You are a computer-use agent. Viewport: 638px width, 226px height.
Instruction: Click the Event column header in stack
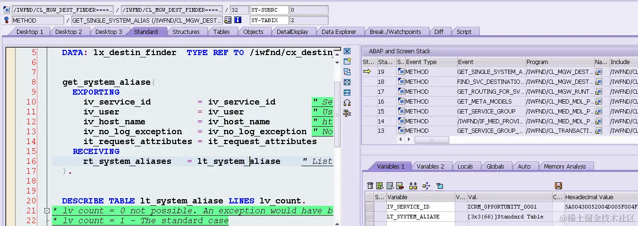pyautogui.click(x=491, y=62)
